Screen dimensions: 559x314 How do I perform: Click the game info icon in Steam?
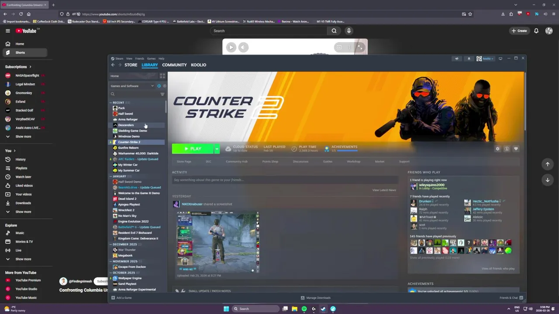[507, 149]
